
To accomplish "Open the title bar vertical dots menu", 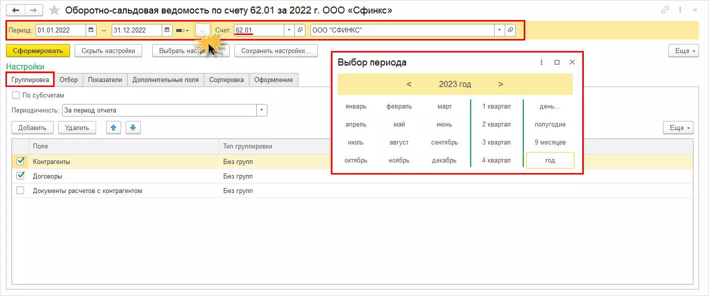I will [680, 10].
